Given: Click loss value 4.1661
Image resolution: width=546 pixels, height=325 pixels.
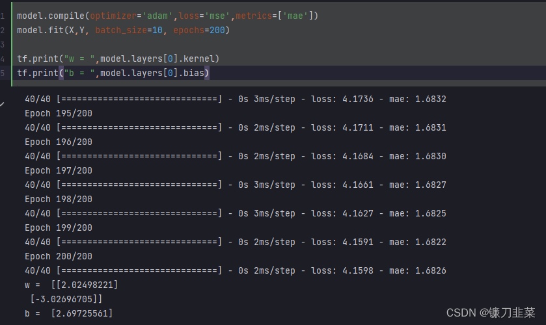Looking at the screenshot, I should pyautogui.click(x=358, y=185).
